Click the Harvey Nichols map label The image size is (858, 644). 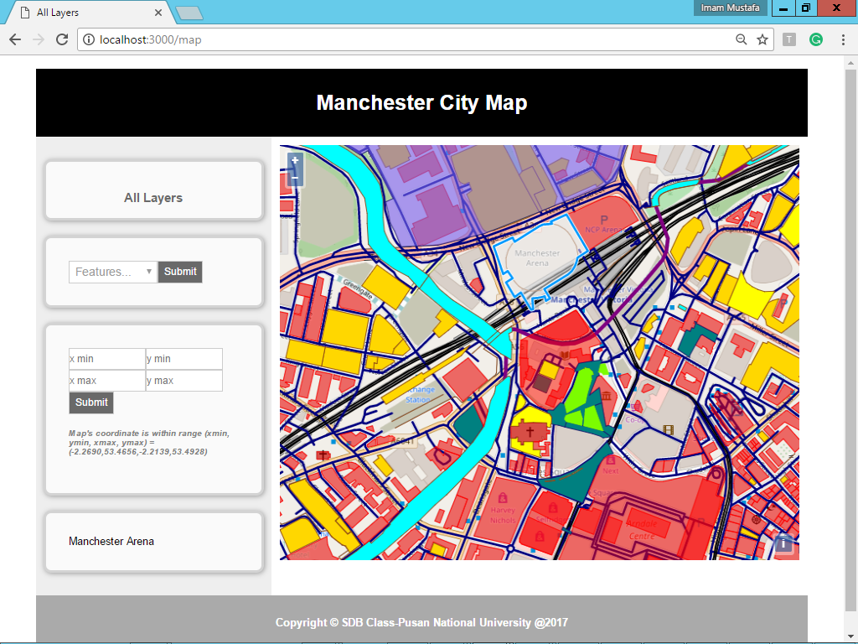[503, 515]
